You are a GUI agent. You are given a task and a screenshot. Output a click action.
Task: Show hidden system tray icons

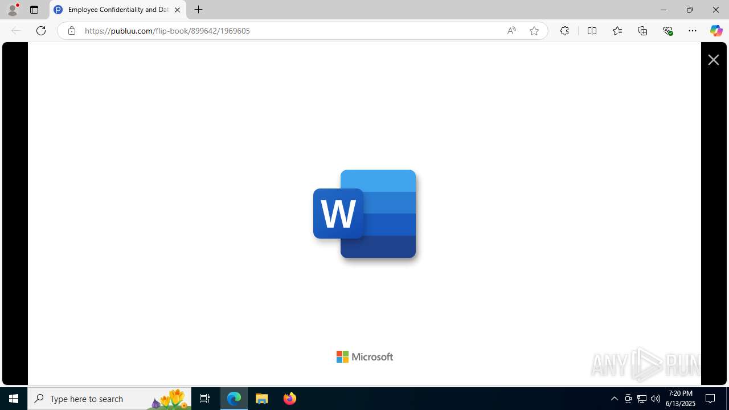point(614,399)
